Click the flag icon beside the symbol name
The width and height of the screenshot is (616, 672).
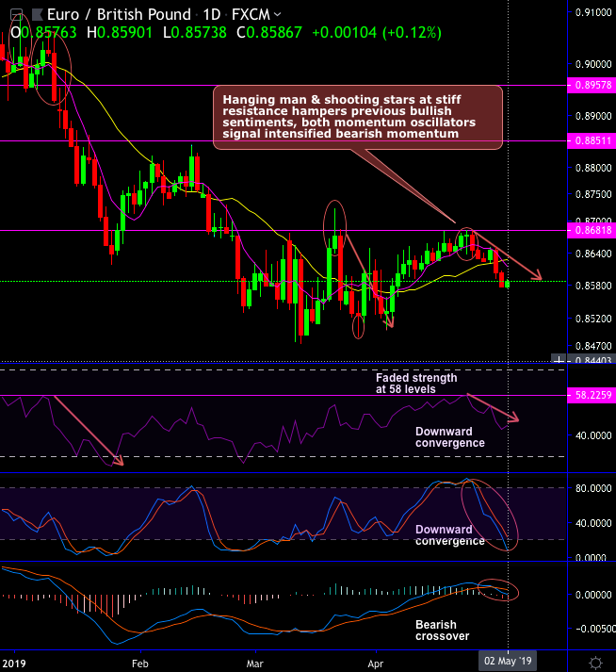coord(38,15)
